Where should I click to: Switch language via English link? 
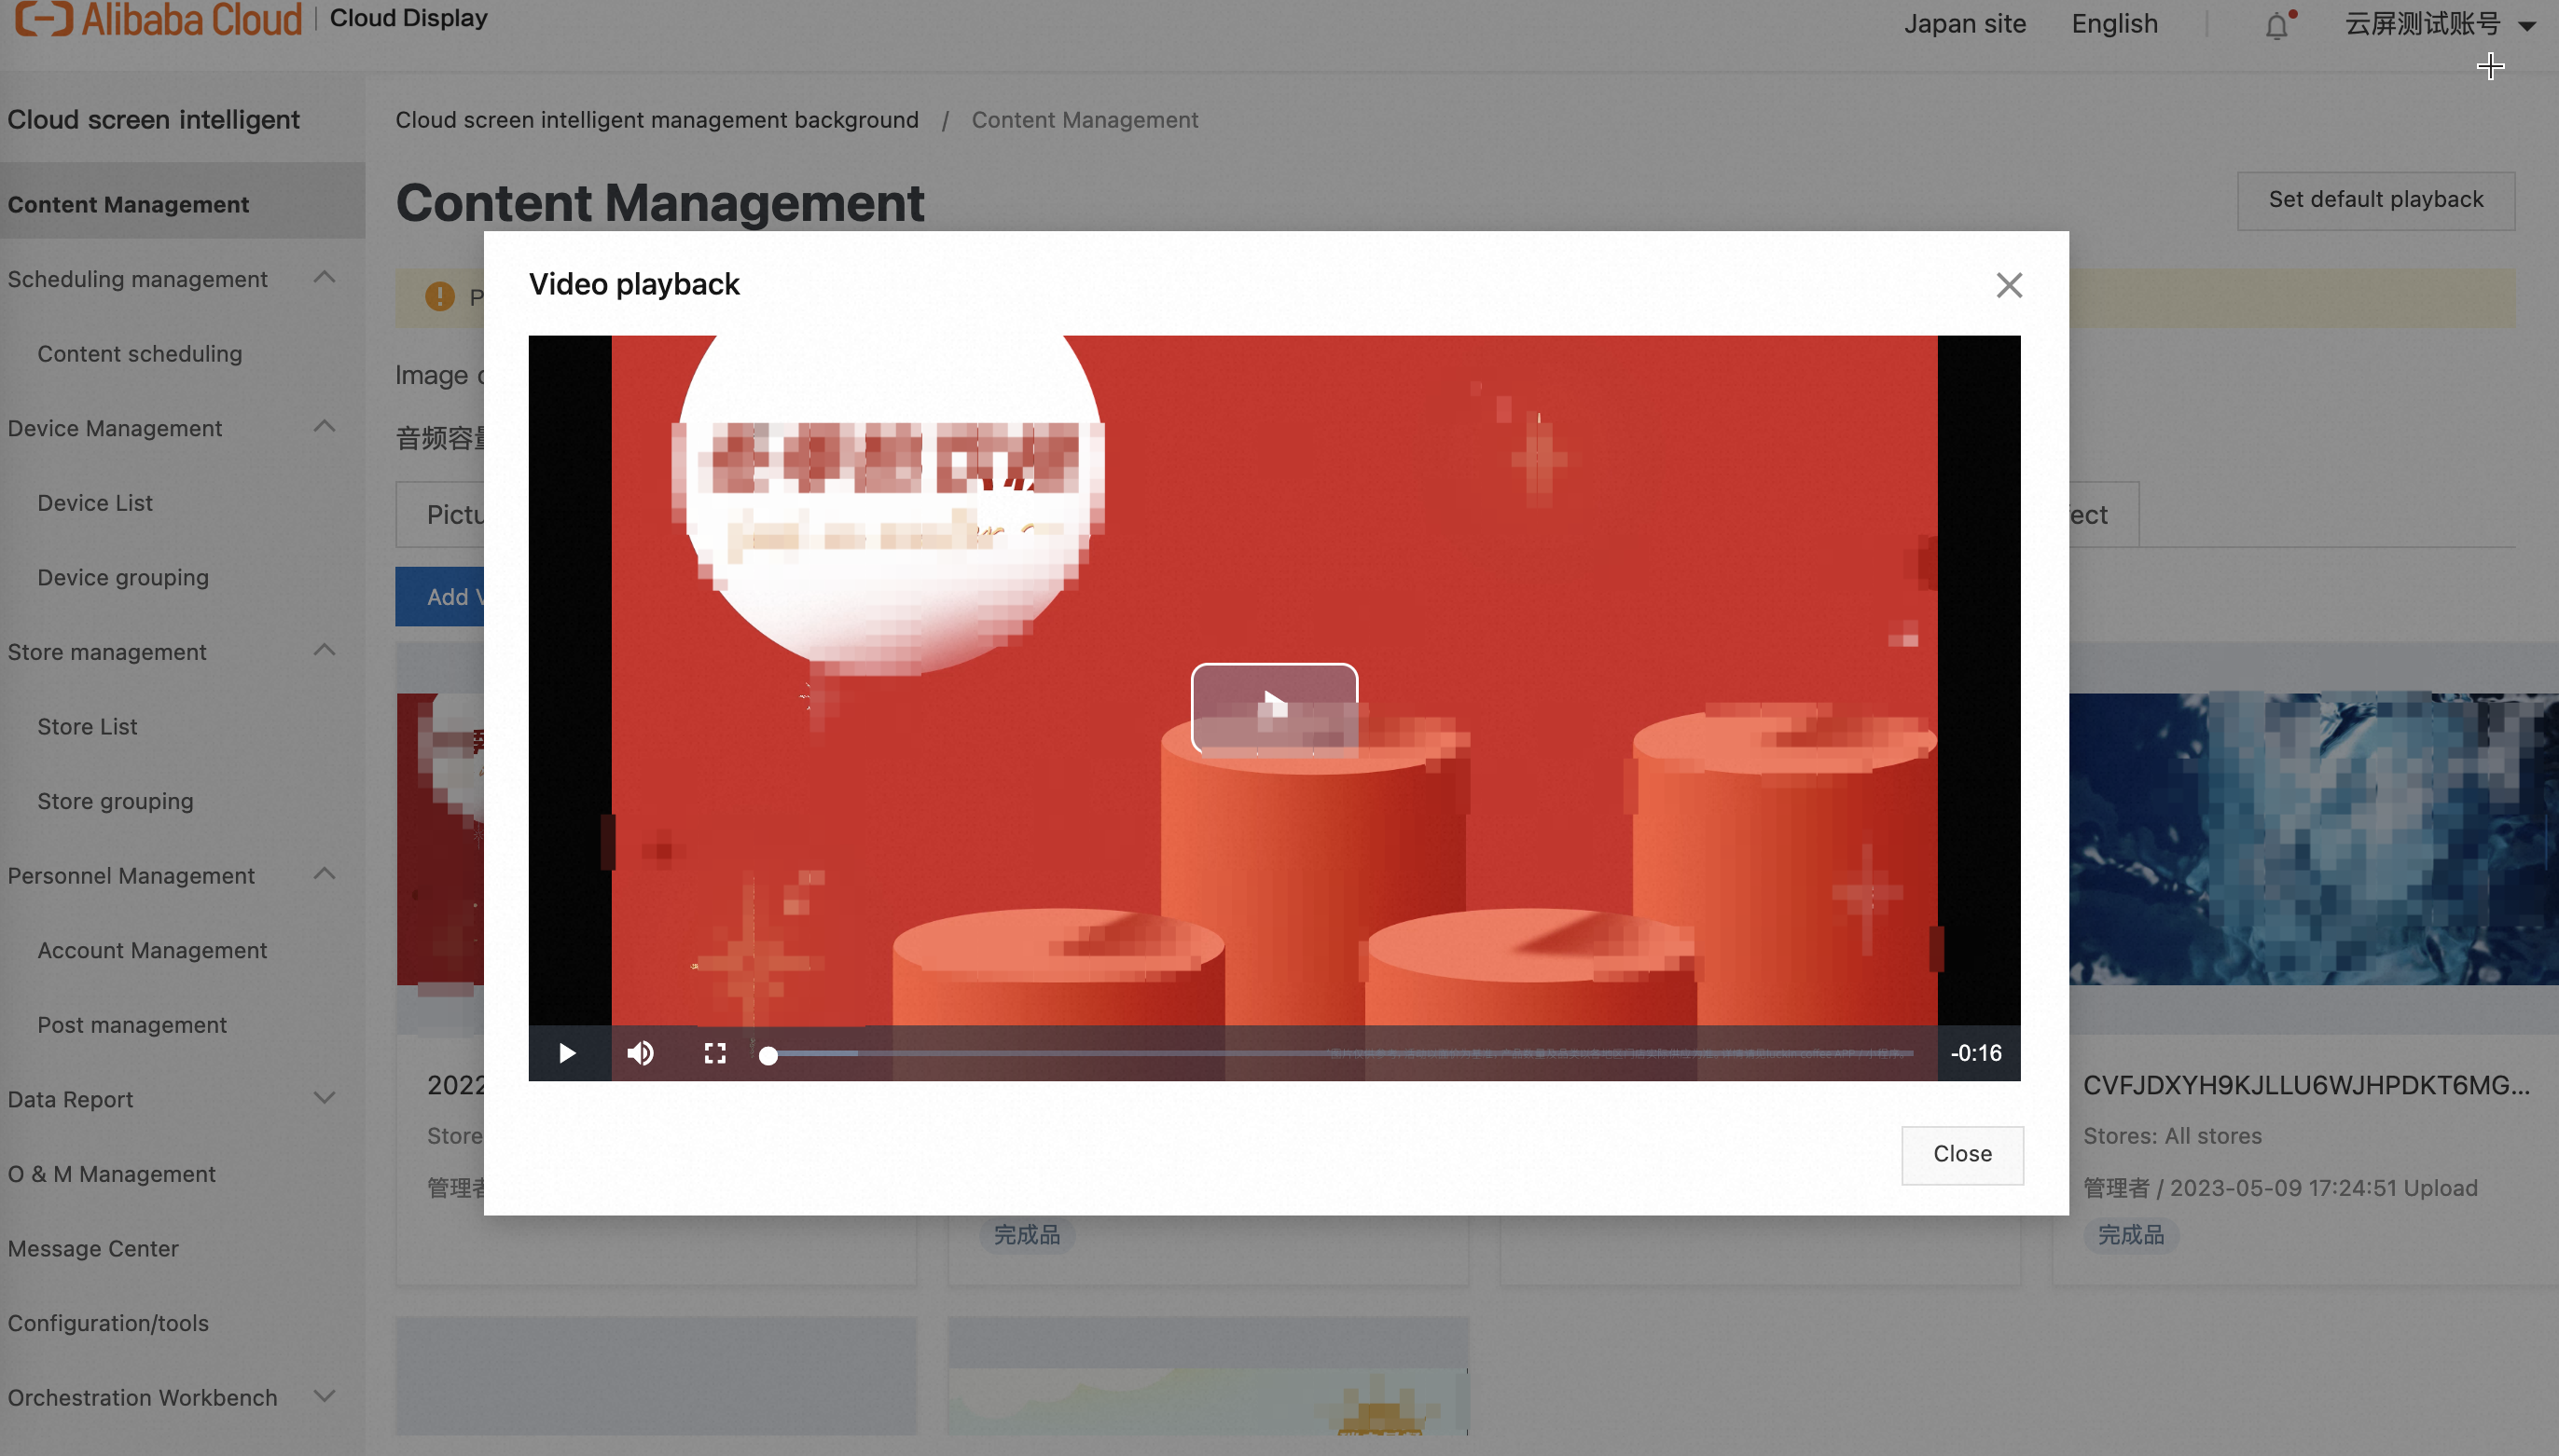[2114, 24]
